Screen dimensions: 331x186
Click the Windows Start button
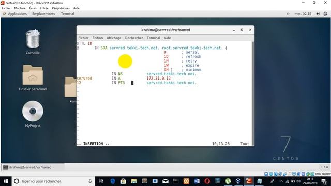6,181
